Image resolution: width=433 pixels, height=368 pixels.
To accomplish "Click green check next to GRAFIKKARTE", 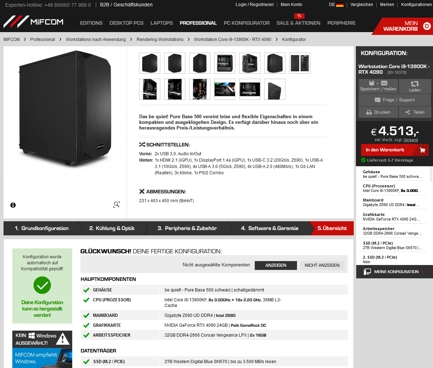I will 86,325.
